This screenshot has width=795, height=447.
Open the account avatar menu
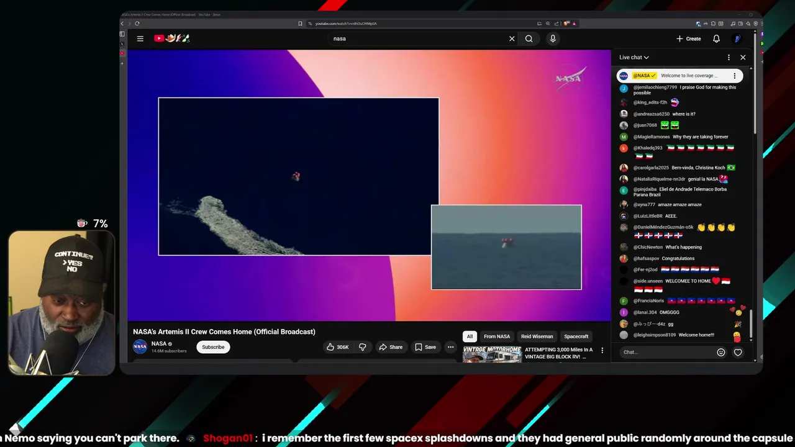click(737, 38)
